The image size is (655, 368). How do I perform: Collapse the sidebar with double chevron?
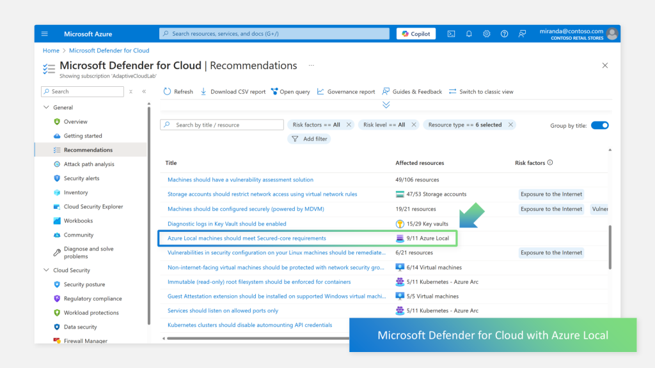click(144, 91)
